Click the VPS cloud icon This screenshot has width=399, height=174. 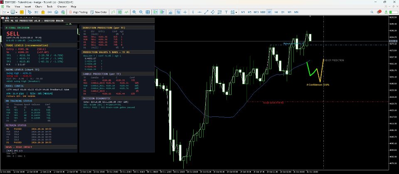(x=56, y=12)
